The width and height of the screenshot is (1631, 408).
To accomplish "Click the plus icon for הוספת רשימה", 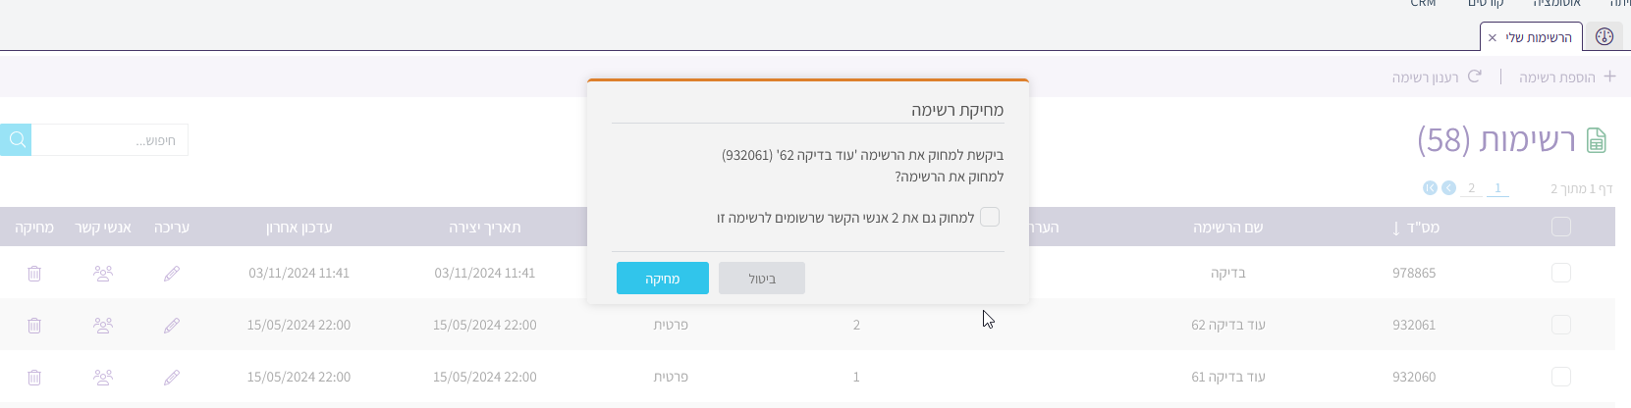I will (x=1609, y=76).
